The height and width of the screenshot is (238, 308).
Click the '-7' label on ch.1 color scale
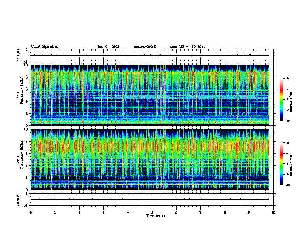click(x=287, y=89)
